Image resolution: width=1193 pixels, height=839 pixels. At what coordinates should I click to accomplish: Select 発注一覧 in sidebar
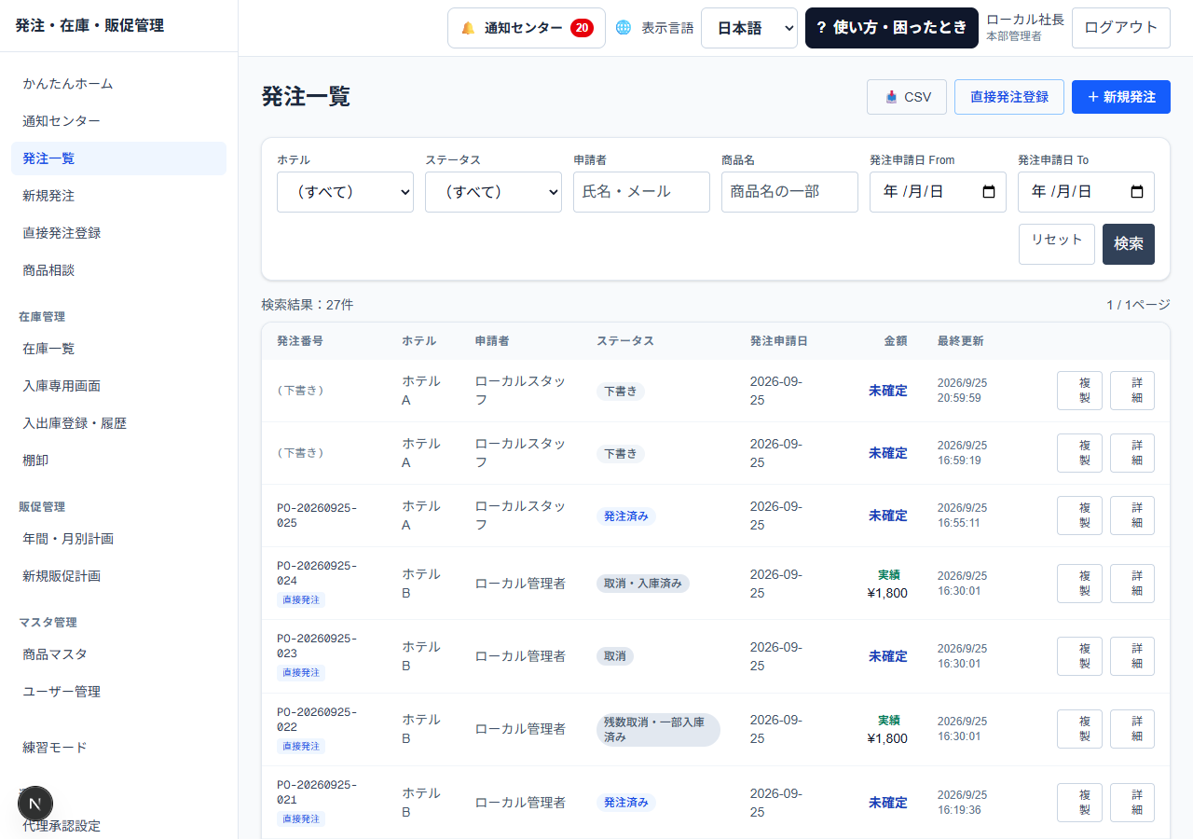118,158
